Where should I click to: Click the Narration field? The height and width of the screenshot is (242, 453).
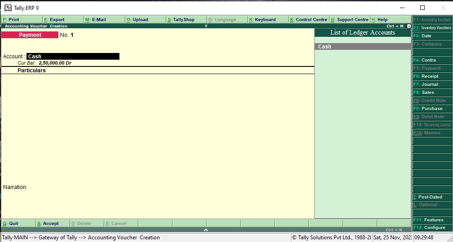click(15, 187)
